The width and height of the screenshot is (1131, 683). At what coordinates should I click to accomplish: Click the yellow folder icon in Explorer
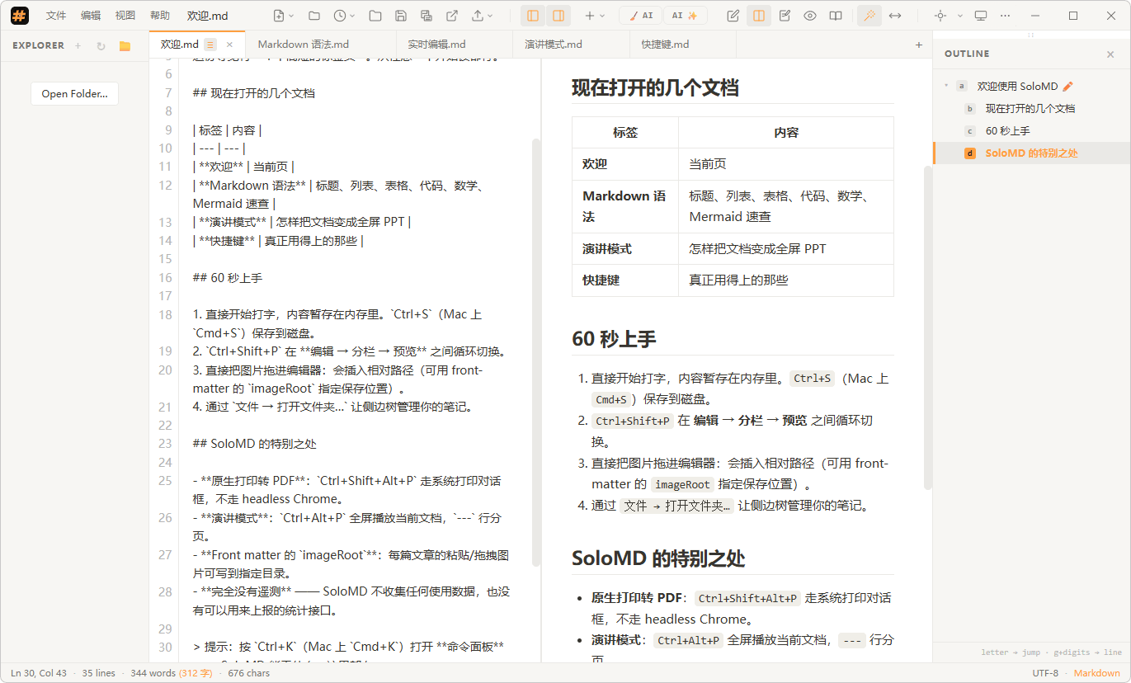click(x=125, y=46)
